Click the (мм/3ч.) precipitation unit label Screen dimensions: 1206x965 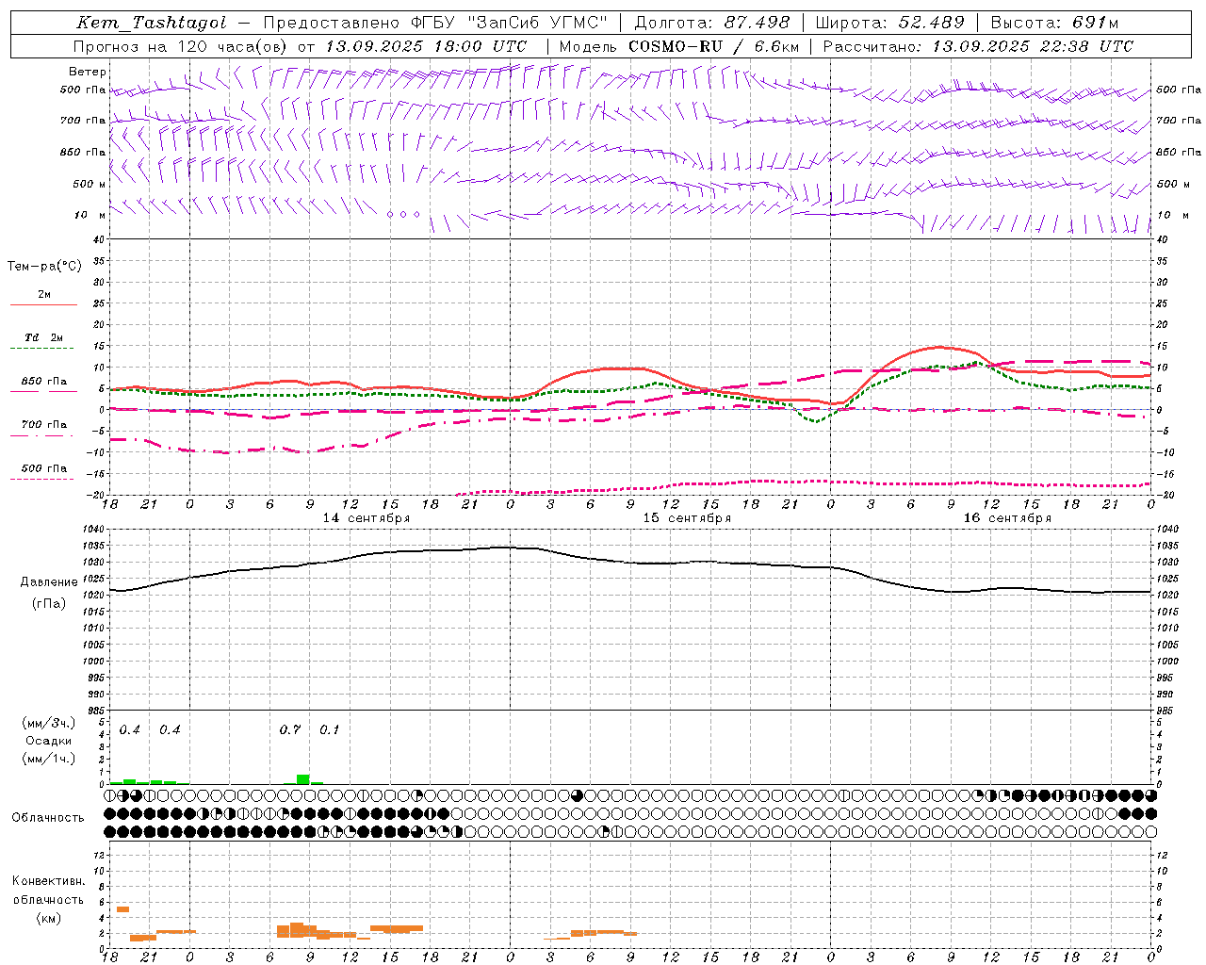point(49,723)
